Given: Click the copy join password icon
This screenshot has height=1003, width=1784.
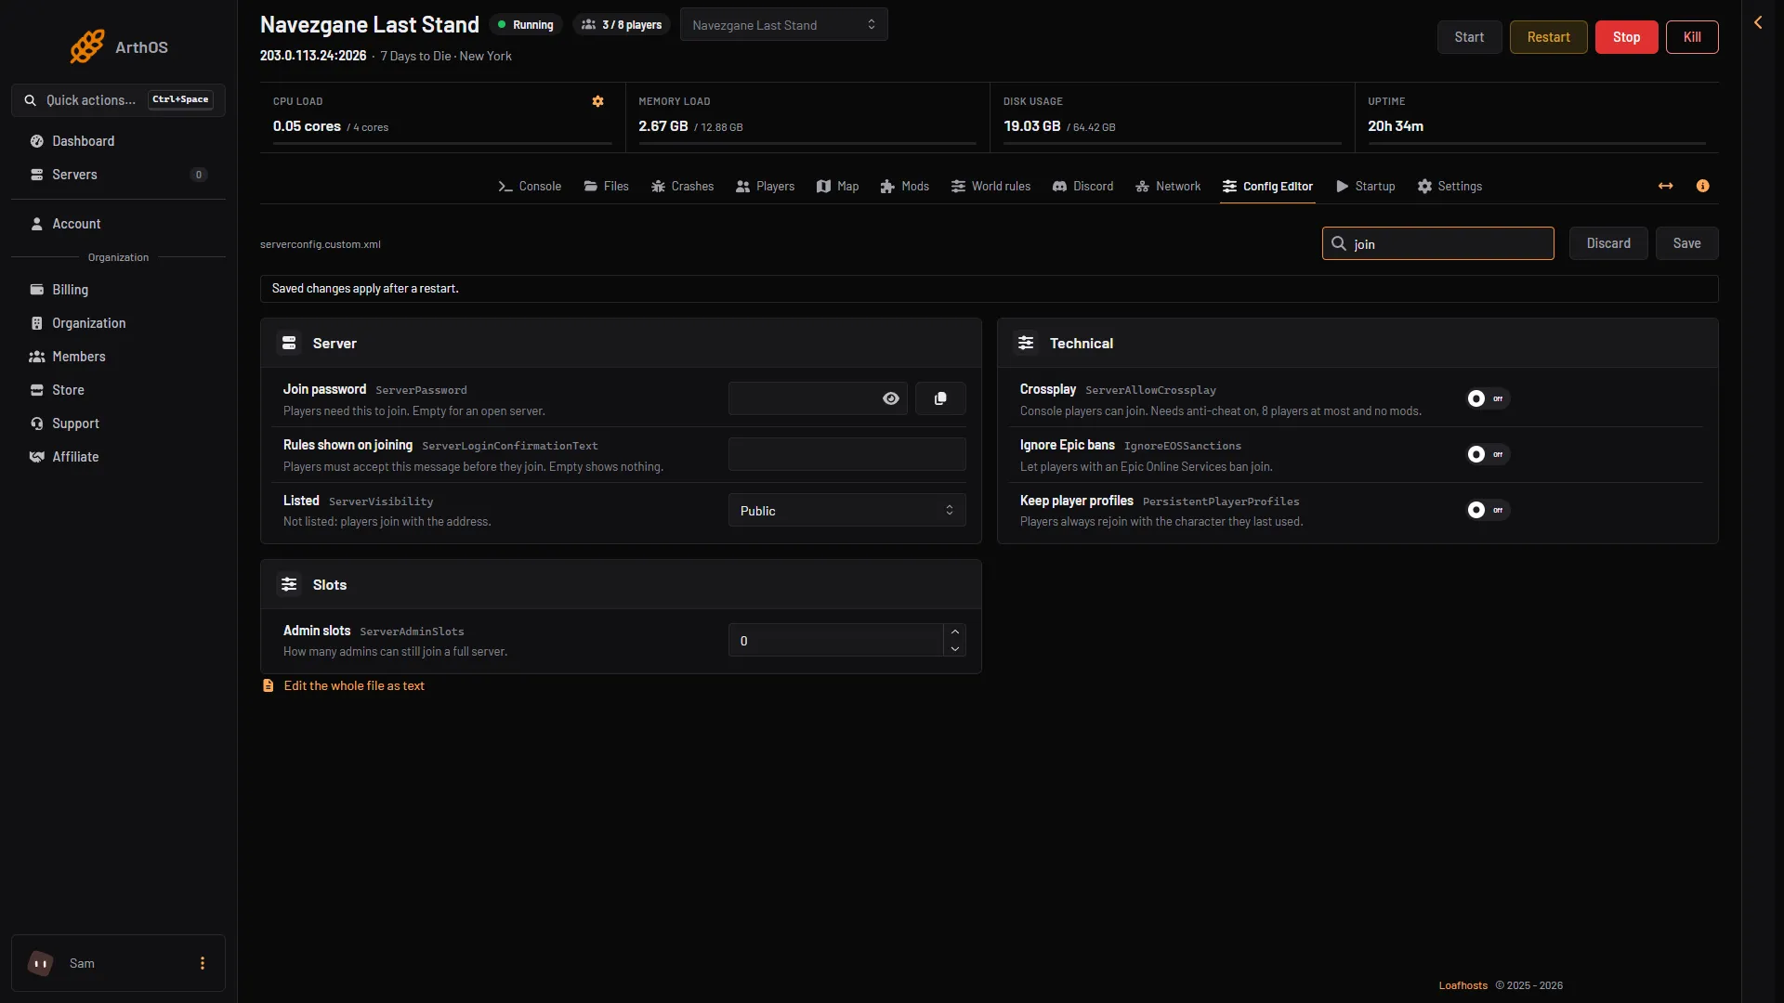Looking at the screenshot, I should pyautogui.click(x=940, y=398).
